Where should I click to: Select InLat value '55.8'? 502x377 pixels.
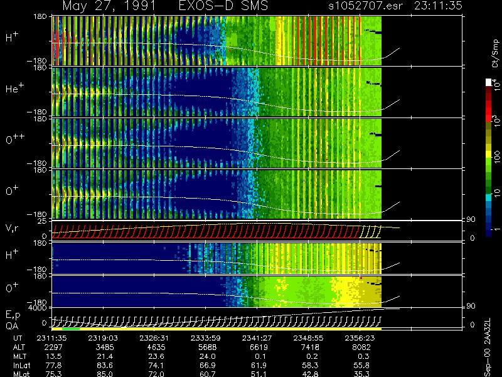361,365
